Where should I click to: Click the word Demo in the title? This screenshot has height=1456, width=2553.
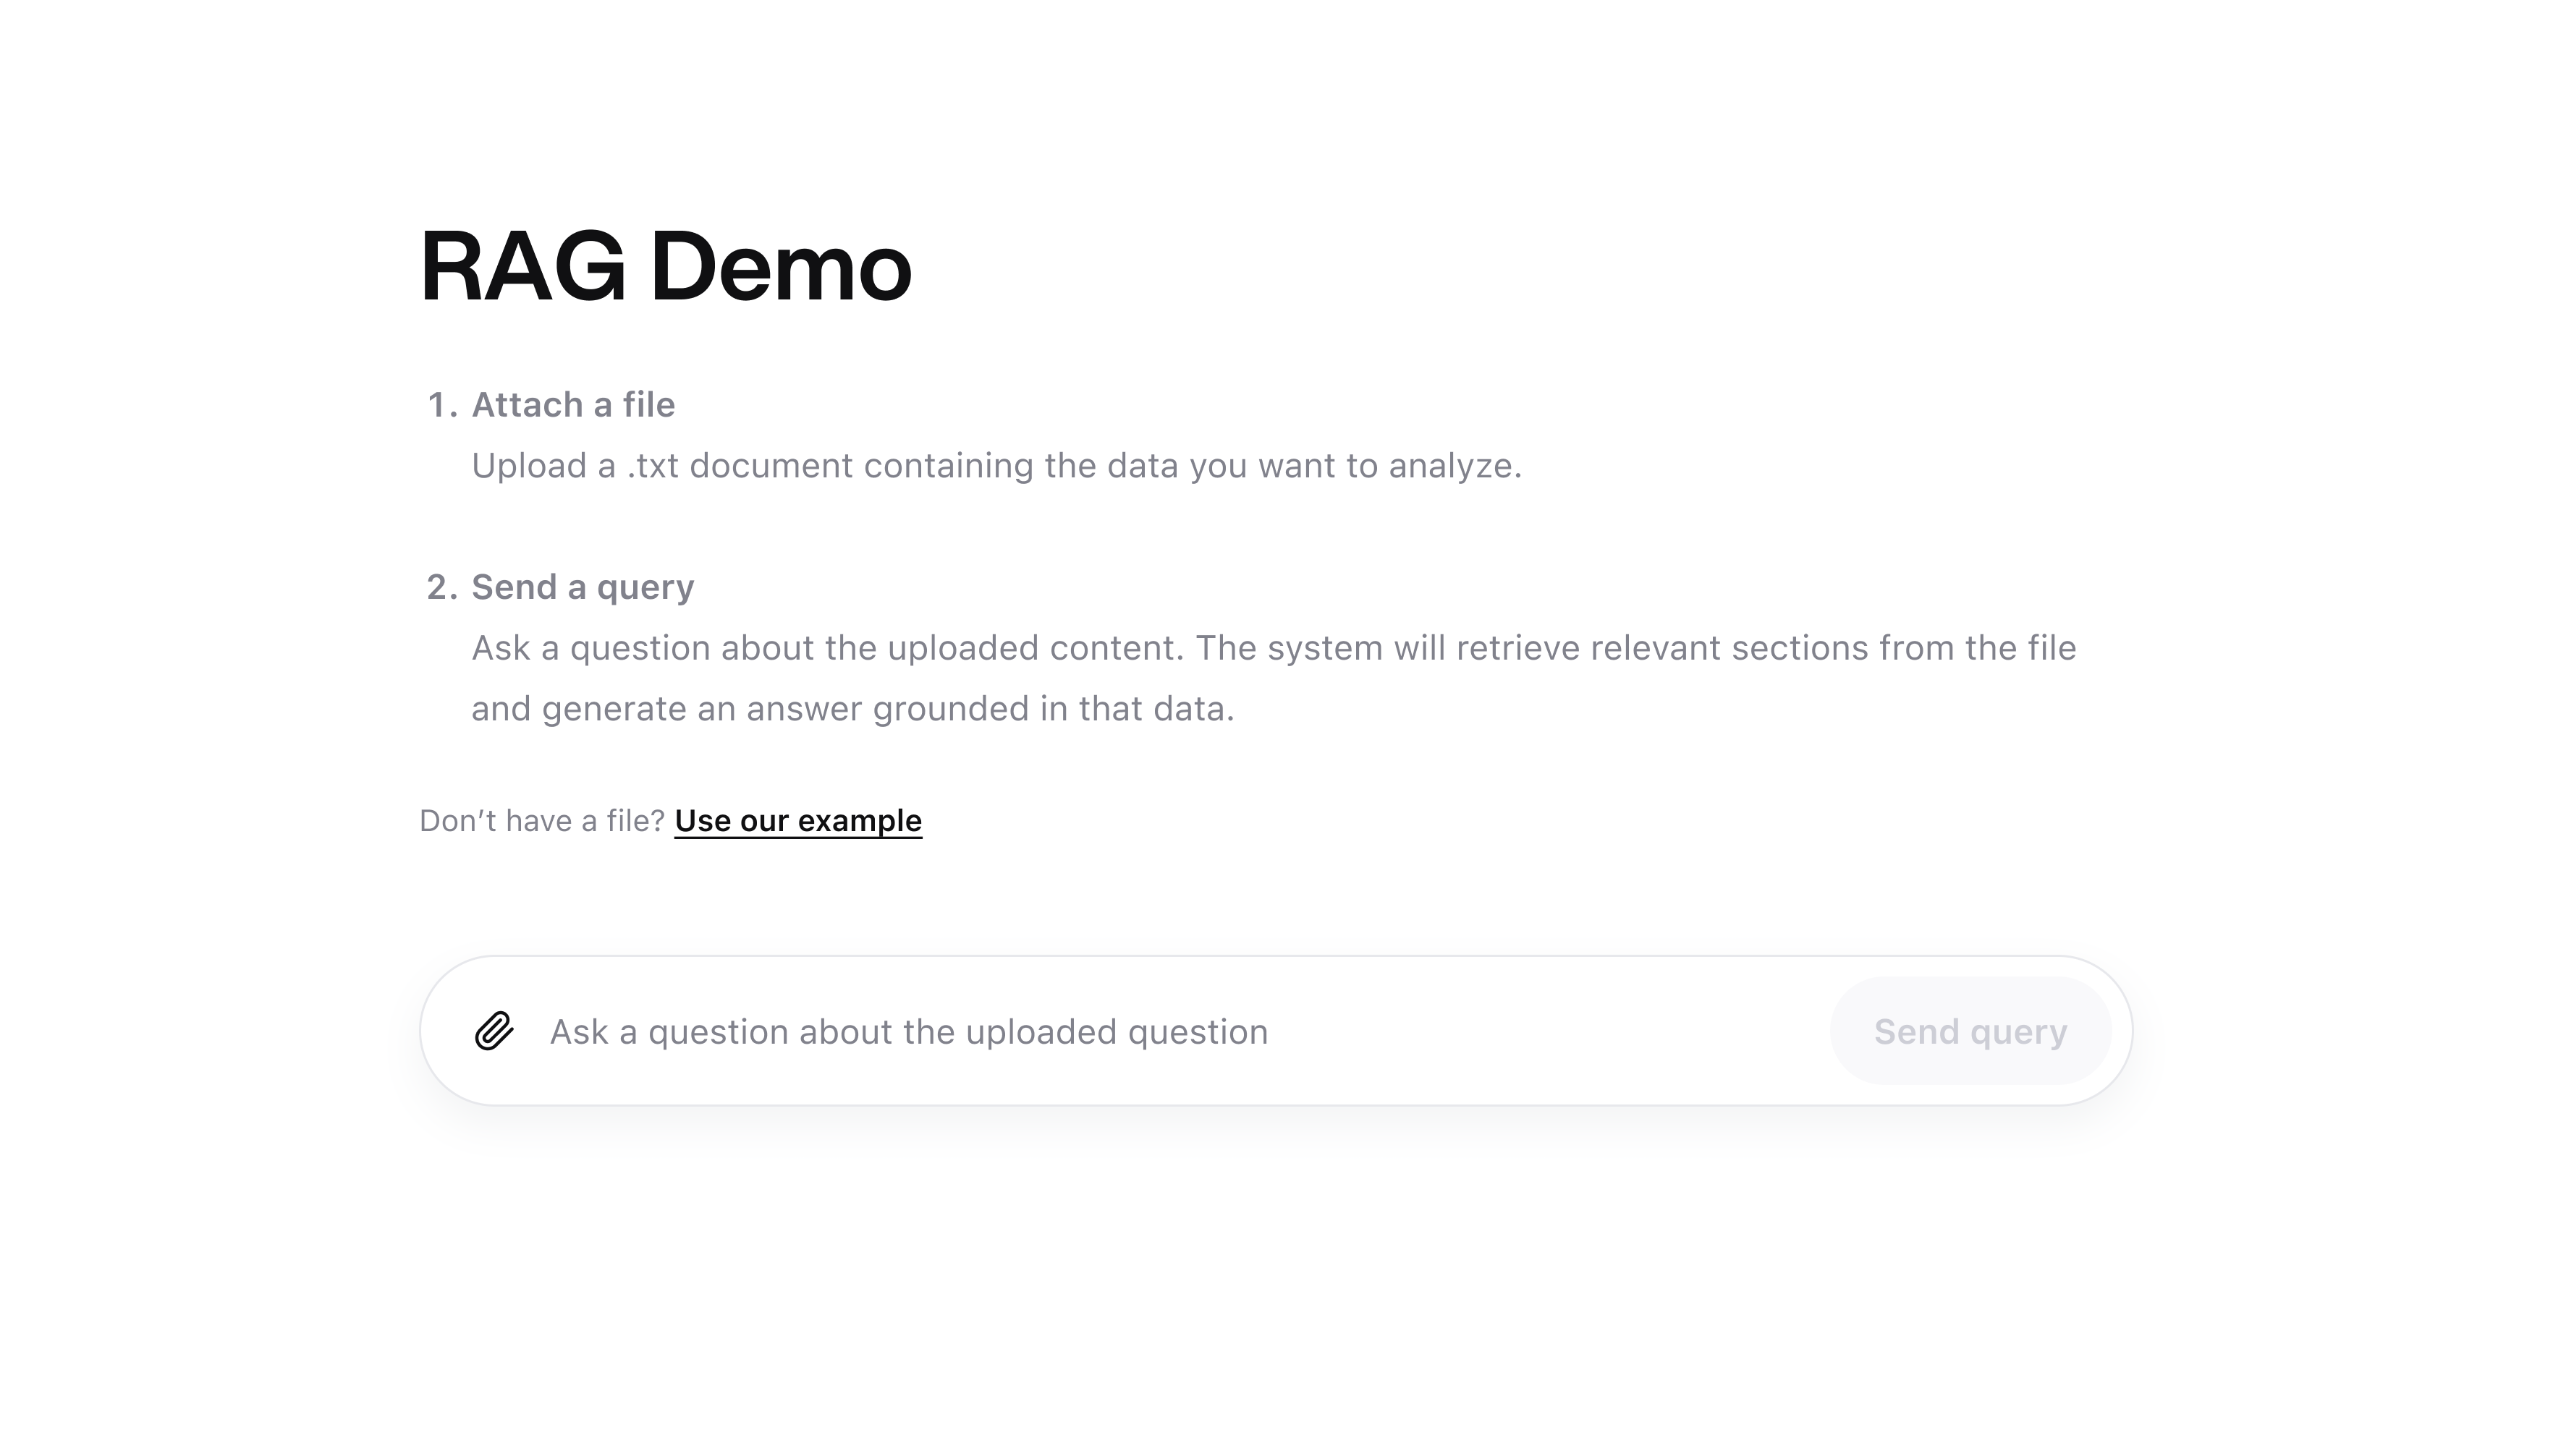pos(780,267)
